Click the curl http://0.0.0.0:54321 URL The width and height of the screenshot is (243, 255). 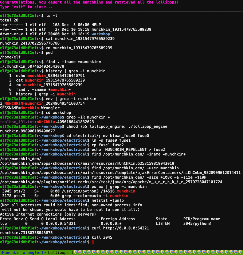(x=126, y=228)
